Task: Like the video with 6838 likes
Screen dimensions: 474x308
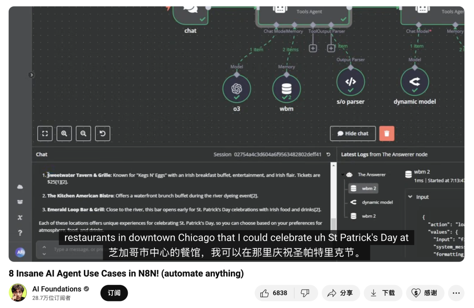Action: coord(274,293)
